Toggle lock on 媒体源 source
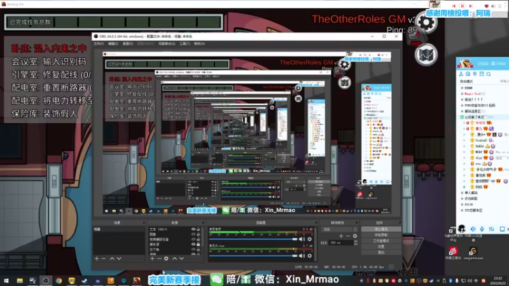The image size is (509, 286). [x=199, y=244]
